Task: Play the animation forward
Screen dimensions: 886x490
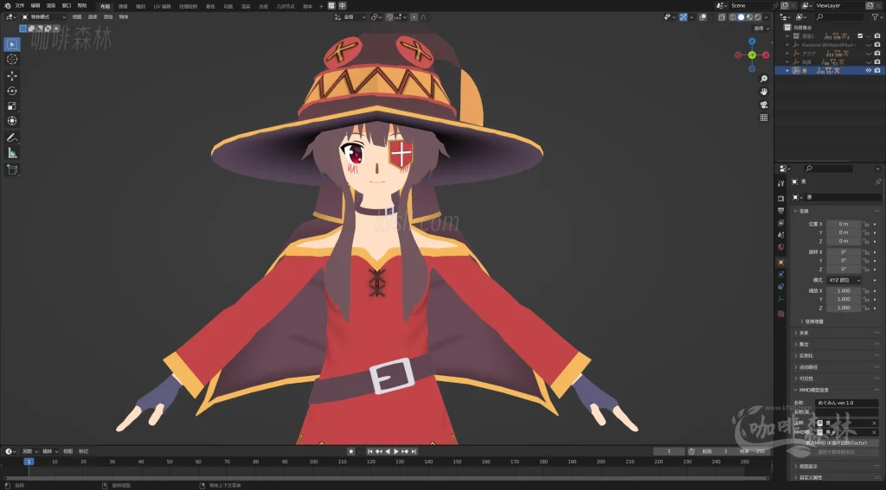Action: click(396, 452)
